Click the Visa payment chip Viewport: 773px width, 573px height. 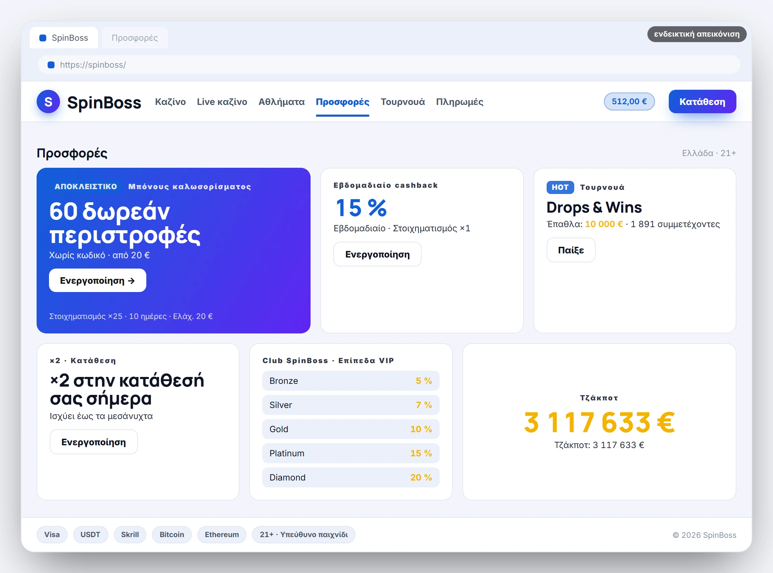pos(52,534)
